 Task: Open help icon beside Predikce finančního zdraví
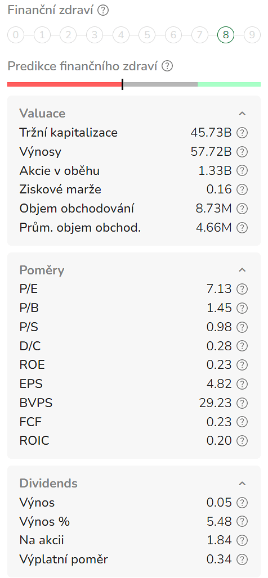click(168, 66)
